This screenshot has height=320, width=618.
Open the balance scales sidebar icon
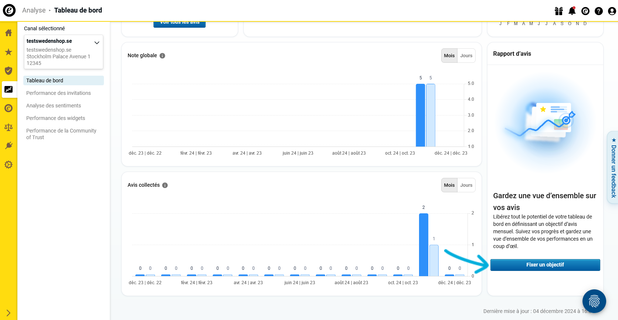(x=9, y=127)
